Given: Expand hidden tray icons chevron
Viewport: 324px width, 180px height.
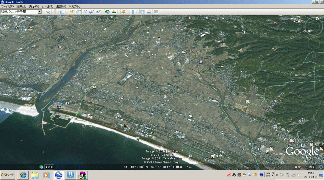Looking at the screenshot, I should point(277,175).
